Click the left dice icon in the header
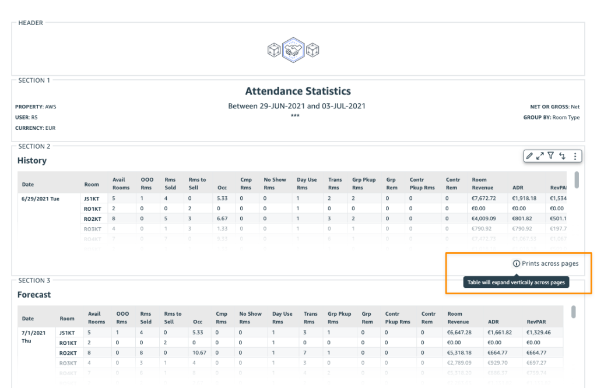The width and height of the screenshot is (597, 388). pos(273,51)
